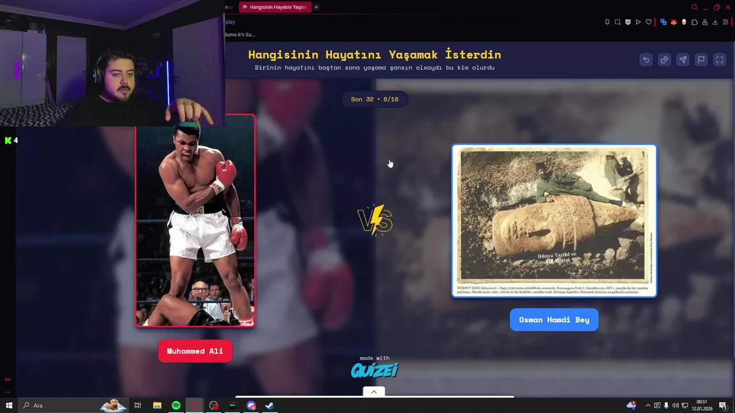735x413 pixels.
Task: Select the Muhammed Ali boxing photo card
Action: click(195, 221)
